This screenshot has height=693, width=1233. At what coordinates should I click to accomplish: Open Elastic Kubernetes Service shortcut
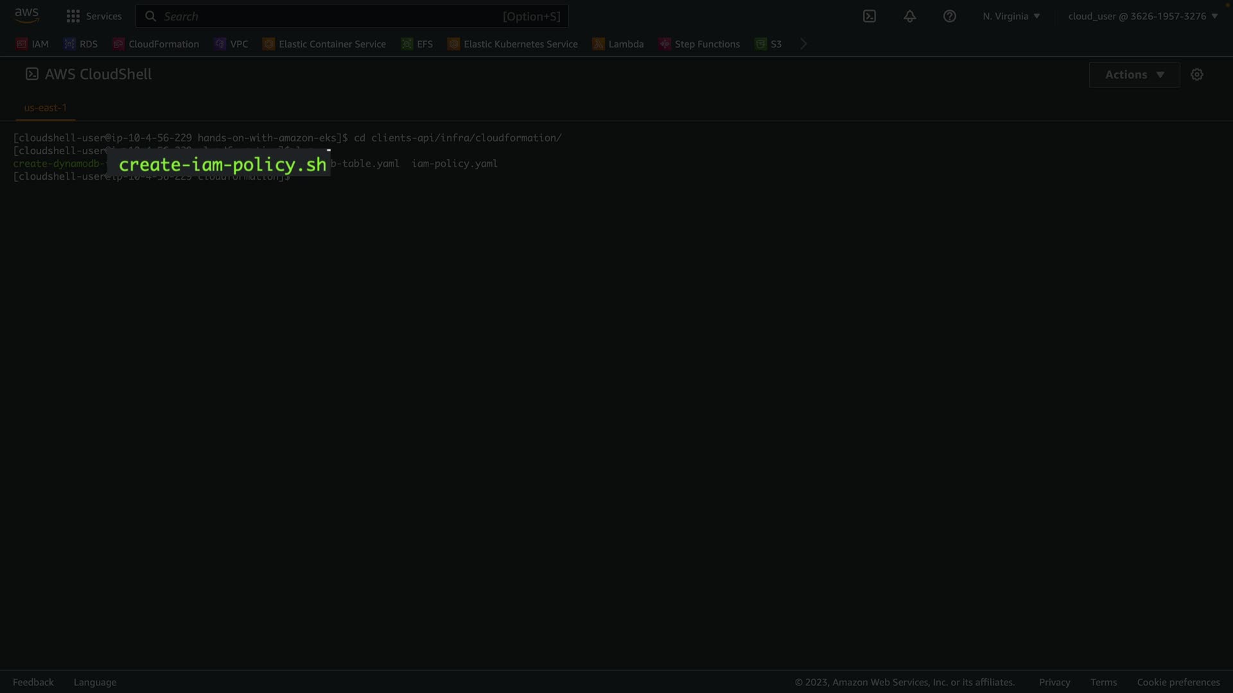click(x=512, y=44)
